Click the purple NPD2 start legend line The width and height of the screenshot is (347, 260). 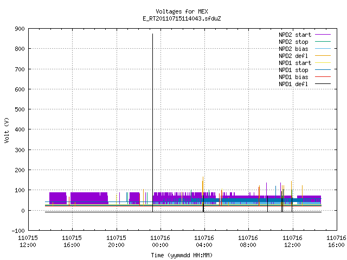323,35
